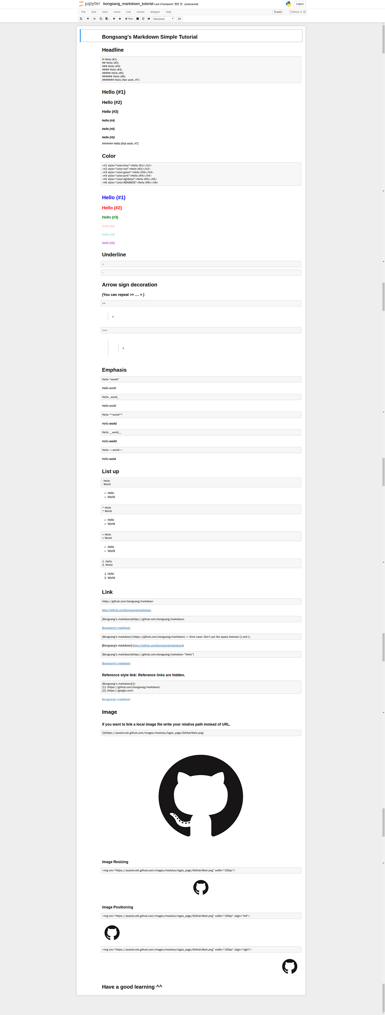Click the save notebook icon
Image resolution: width=385 pixels, height=1015 pixels.
pos(81,19)
